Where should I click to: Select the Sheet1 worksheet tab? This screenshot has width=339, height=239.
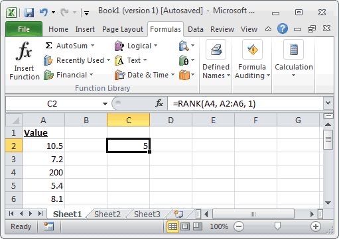click(x=67, y=214)
